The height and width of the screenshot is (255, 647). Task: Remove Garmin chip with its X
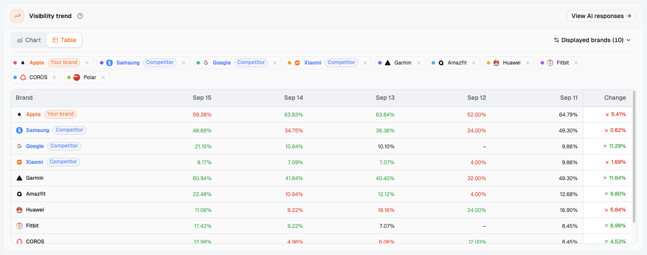click(x=419, y=63)
